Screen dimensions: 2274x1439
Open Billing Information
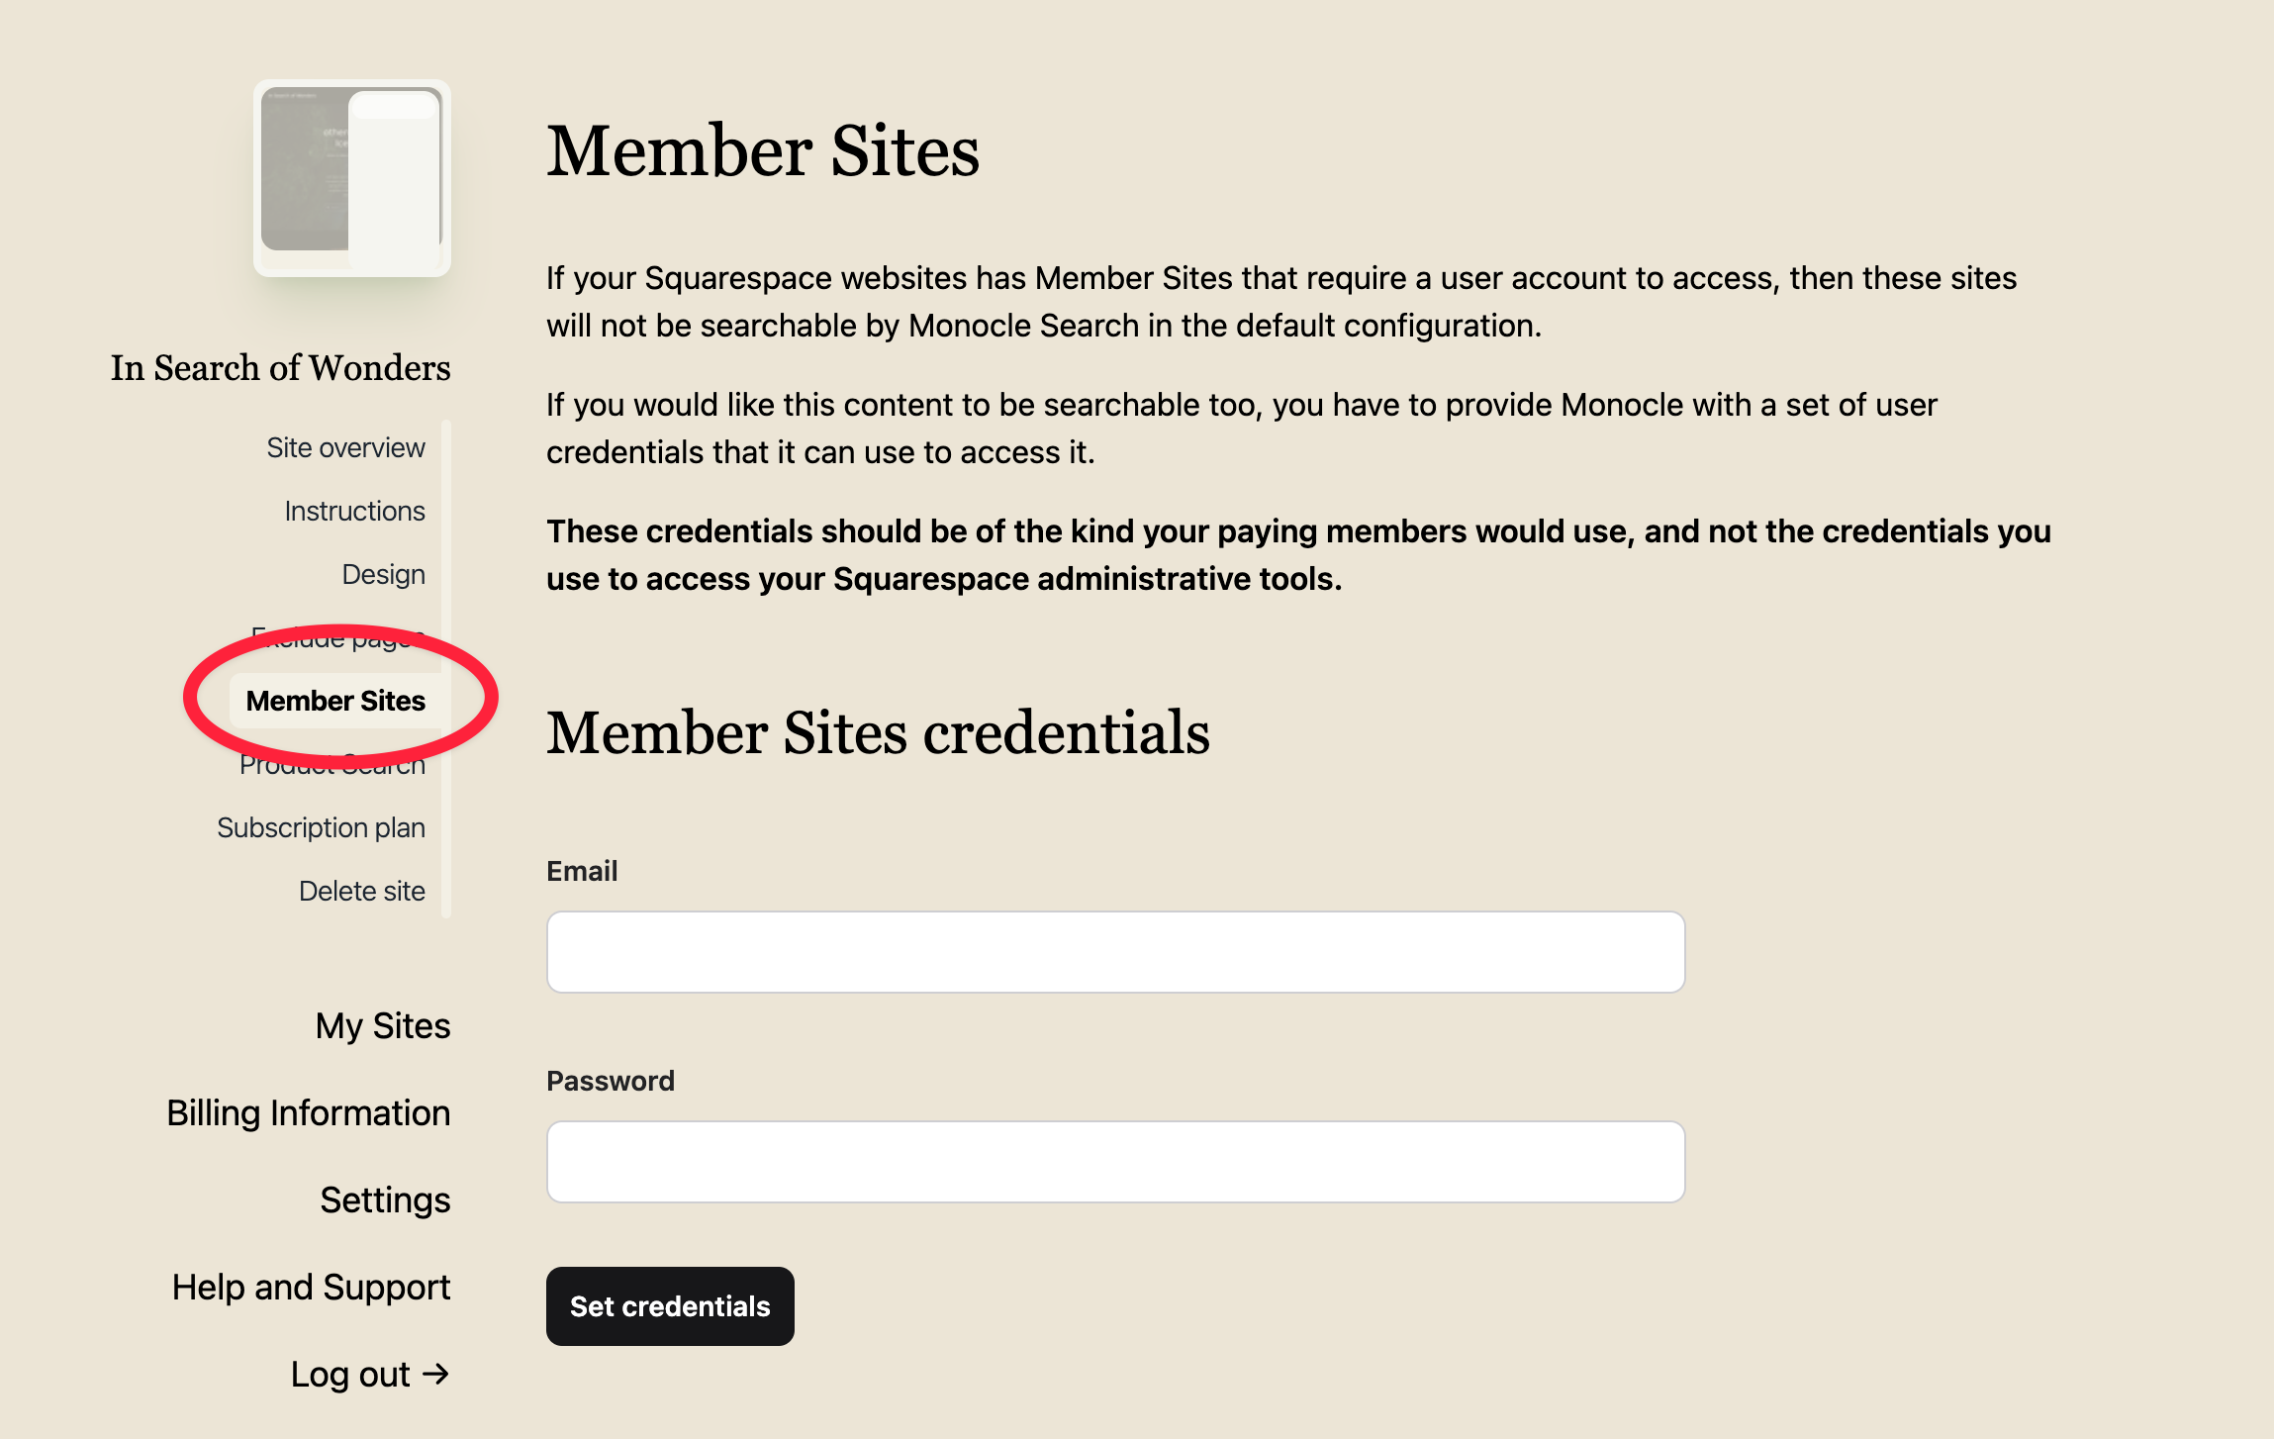(308, 1112)
